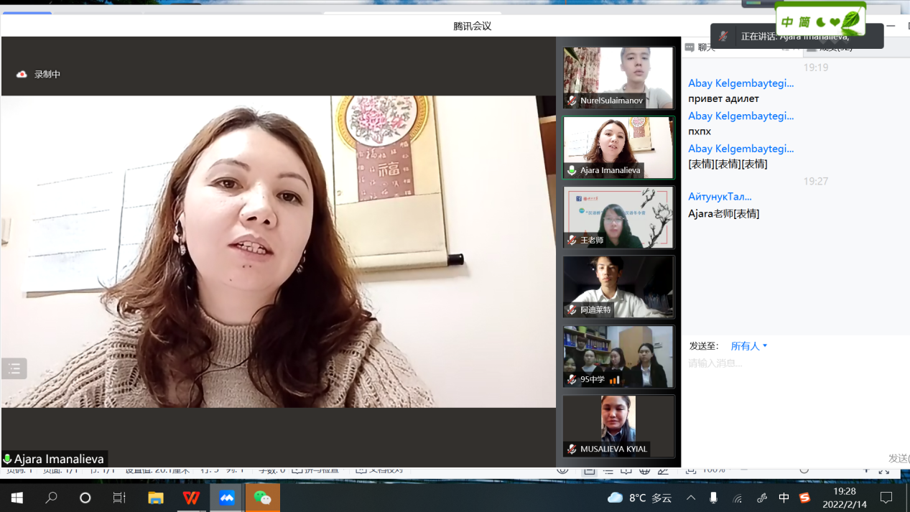910x512 pixels.
Task: Click the muted microphone icon in speaking banner
Action: coord(724,37)
